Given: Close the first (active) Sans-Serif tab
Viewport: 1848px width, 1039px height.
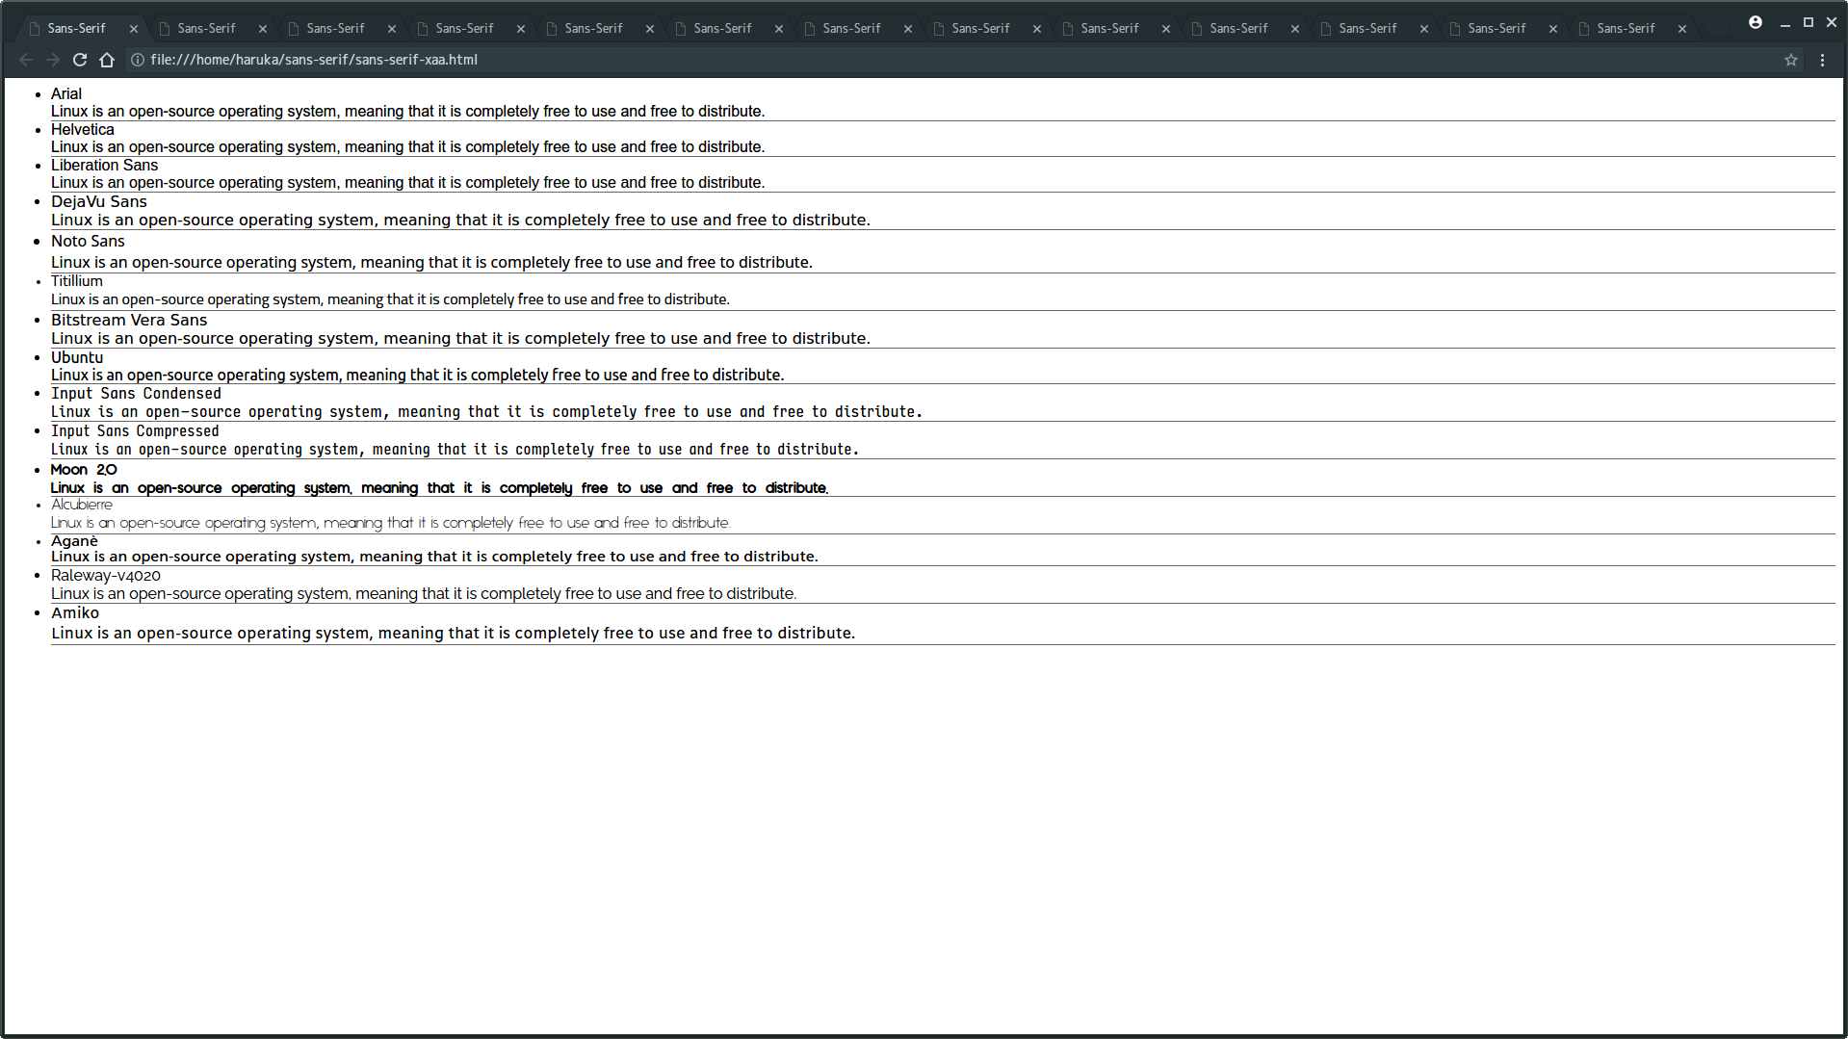Looking at the screenshot, I should coord(134,29).
